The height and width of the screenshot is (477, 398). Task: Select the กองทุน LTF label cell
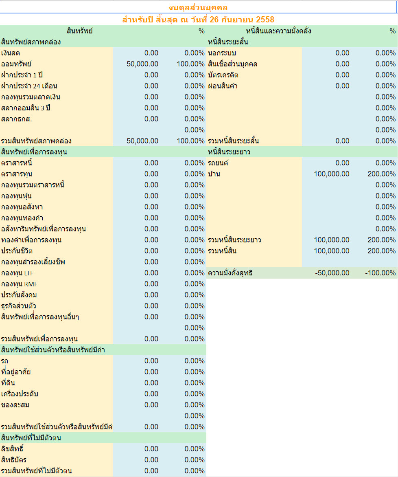tap(57, 273)
